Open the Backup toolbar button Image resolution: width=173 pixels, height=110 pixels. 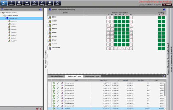pyautogui.click(x=11, y=3)
